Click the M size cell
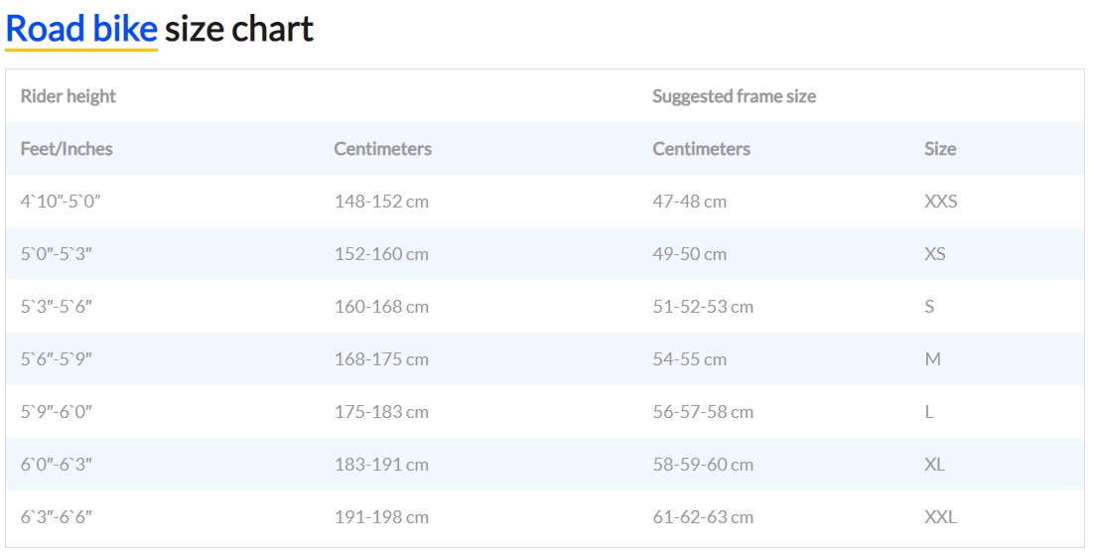The image size is (1094, 553). point(932,359)
